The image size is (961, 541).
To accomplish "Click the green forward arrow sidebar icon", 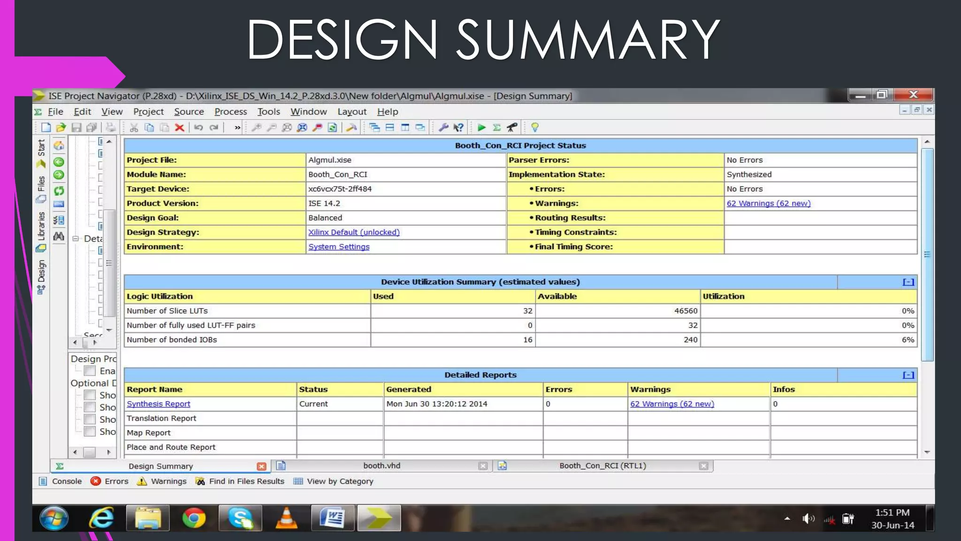I will (x=59, y=175).
